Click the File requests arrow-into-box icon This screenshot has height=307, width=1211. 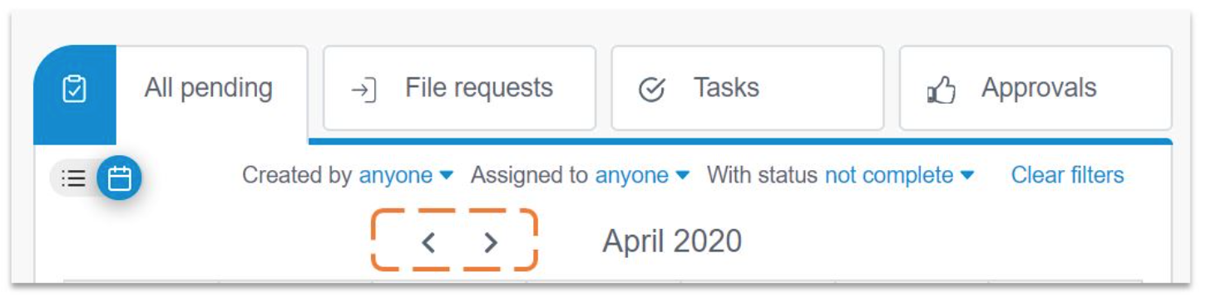click(x=363, y=89)
